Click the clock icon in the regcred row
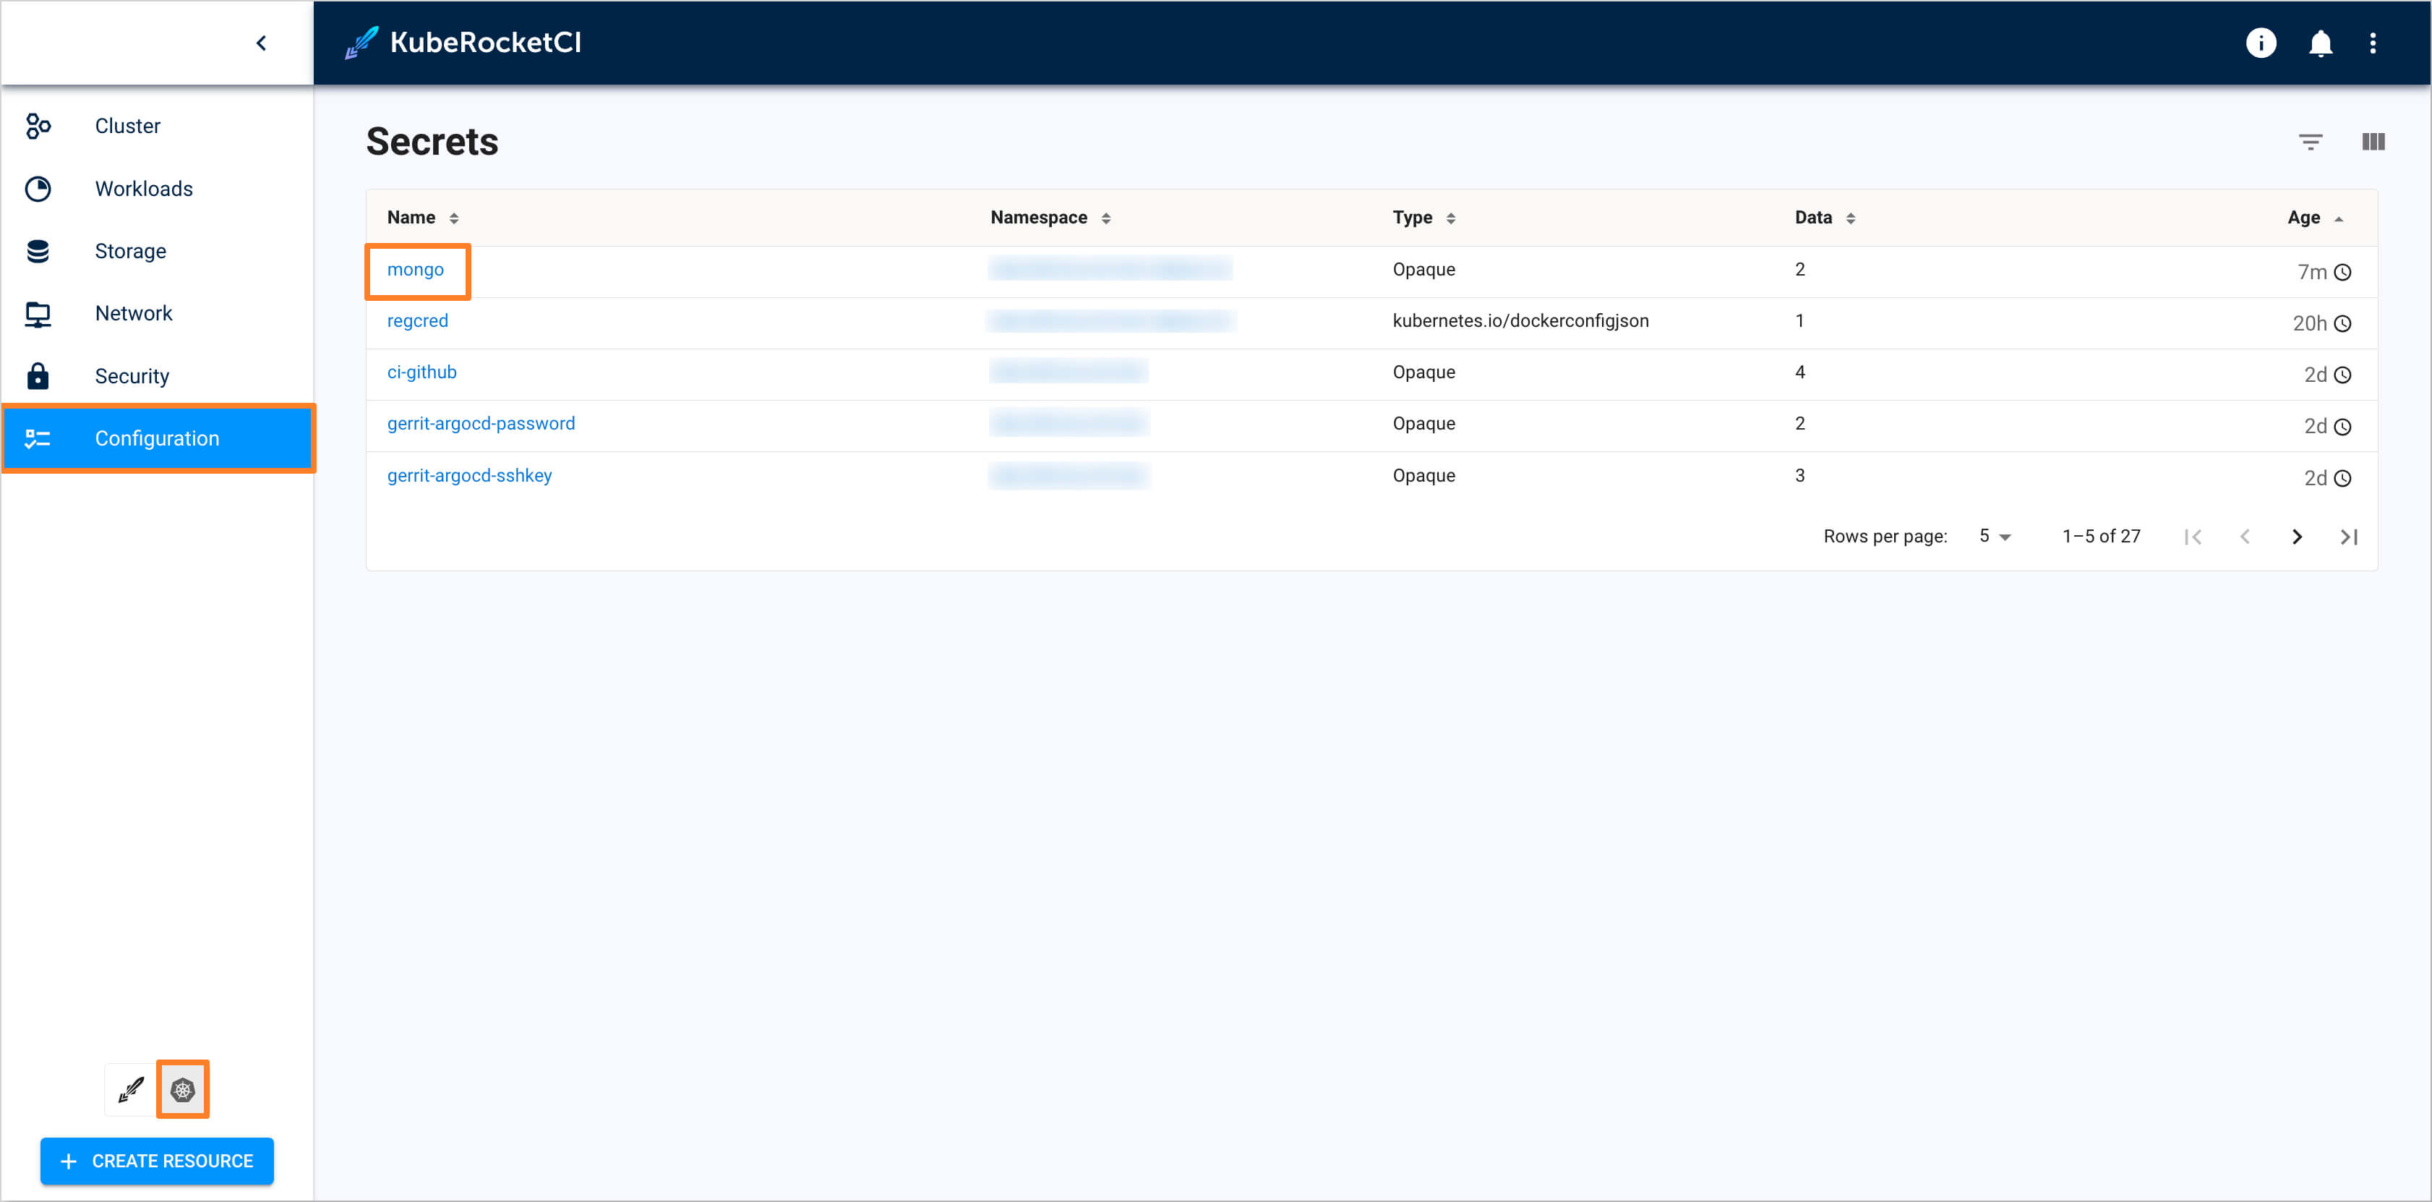The height and width of the screenshot is (1202, 2432). pos(2342,324)
